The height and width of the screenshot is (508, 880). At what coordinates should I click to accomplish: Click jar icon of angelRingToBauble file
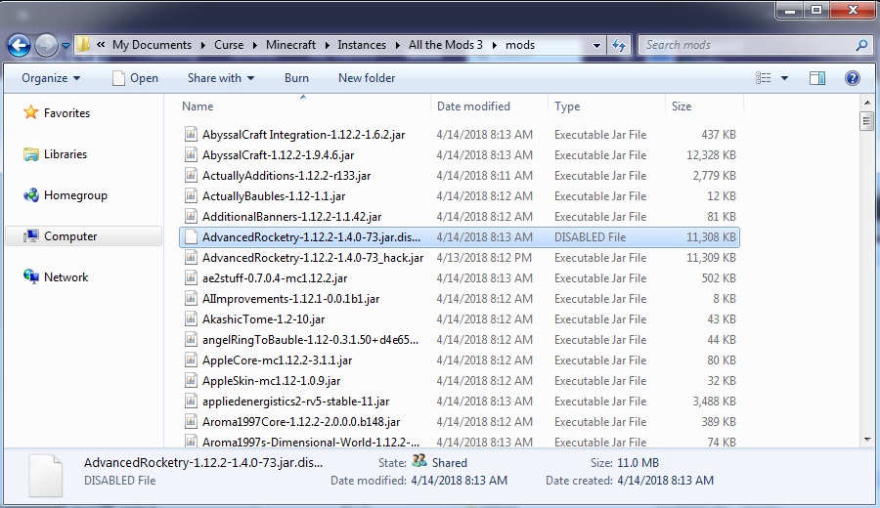coord(191,340)
